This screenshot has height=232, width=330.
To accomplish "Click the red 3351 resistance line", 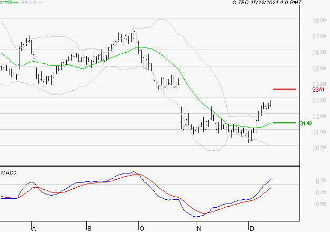I will [x=284, y=89].
